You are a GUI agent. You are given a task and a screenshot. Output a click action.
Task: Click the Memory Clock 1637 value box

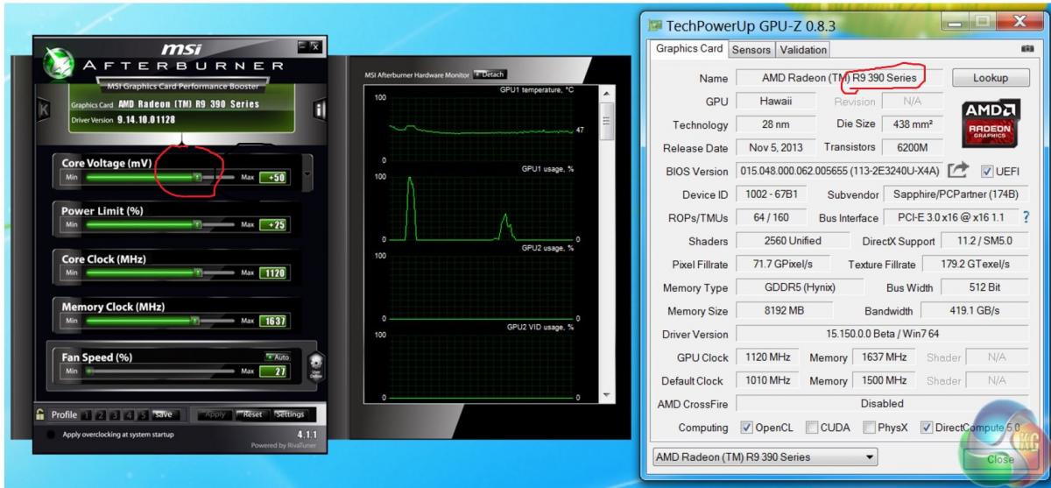pyautogui.click(x=274, y=322)
